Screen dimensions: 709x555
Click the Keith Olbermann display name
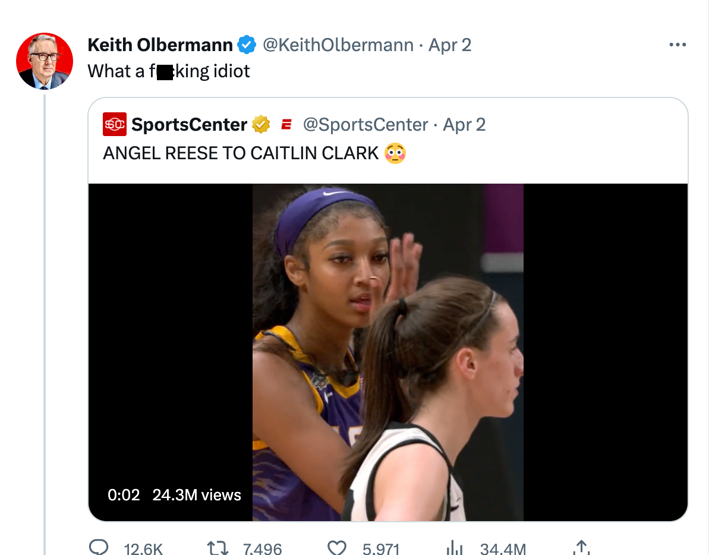click(160, 45)
